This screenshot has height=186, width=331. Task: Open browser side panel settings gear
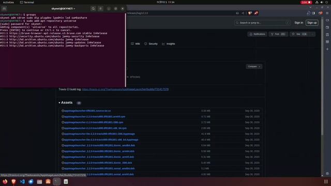click(x=327, y=174)
